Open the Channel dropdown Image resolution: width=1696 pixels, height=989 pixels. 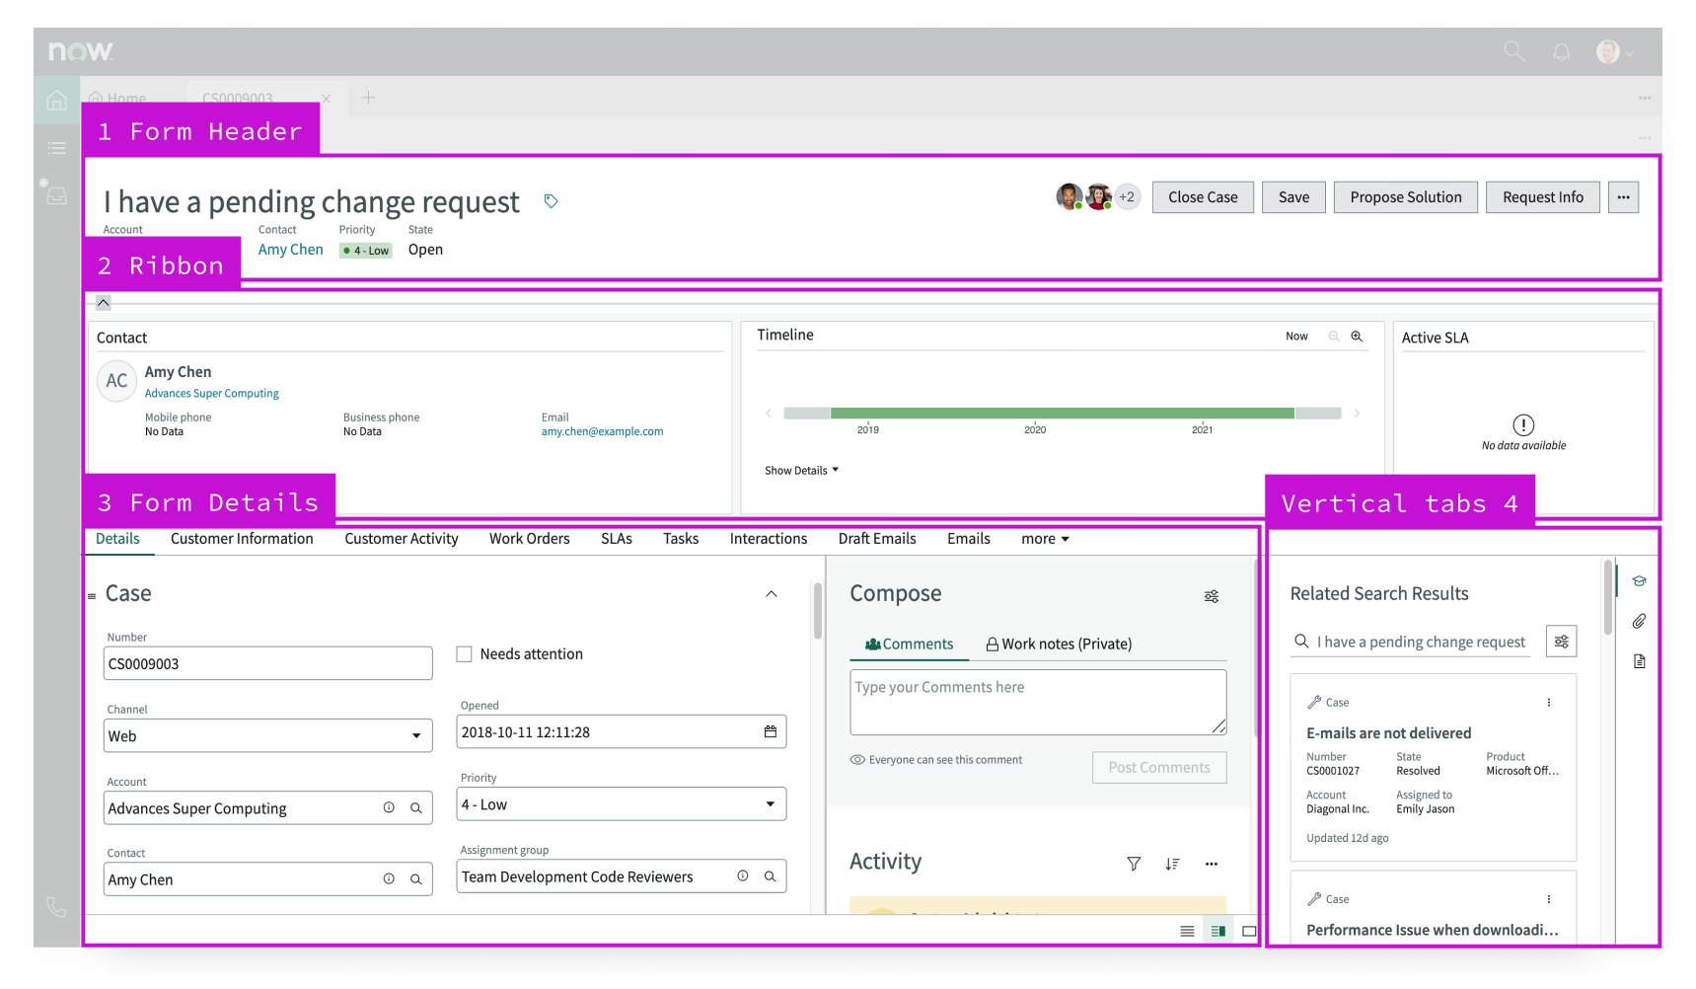point(415,736)
